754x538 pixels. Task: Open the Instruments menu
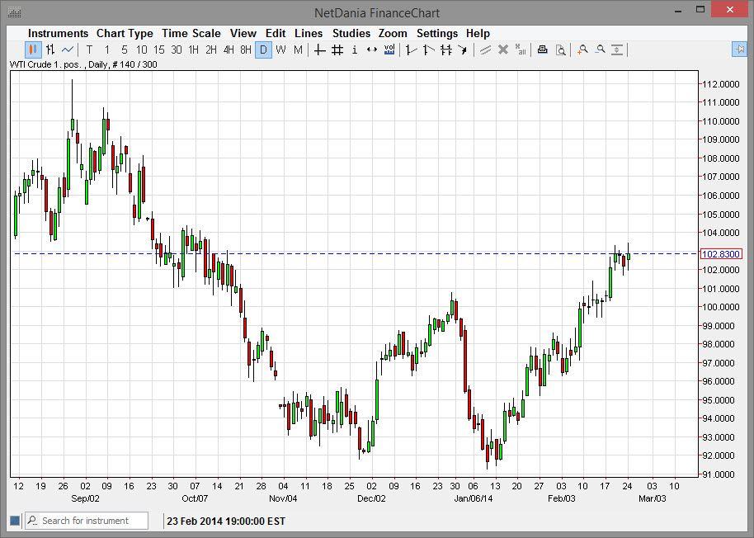(58, 33)
